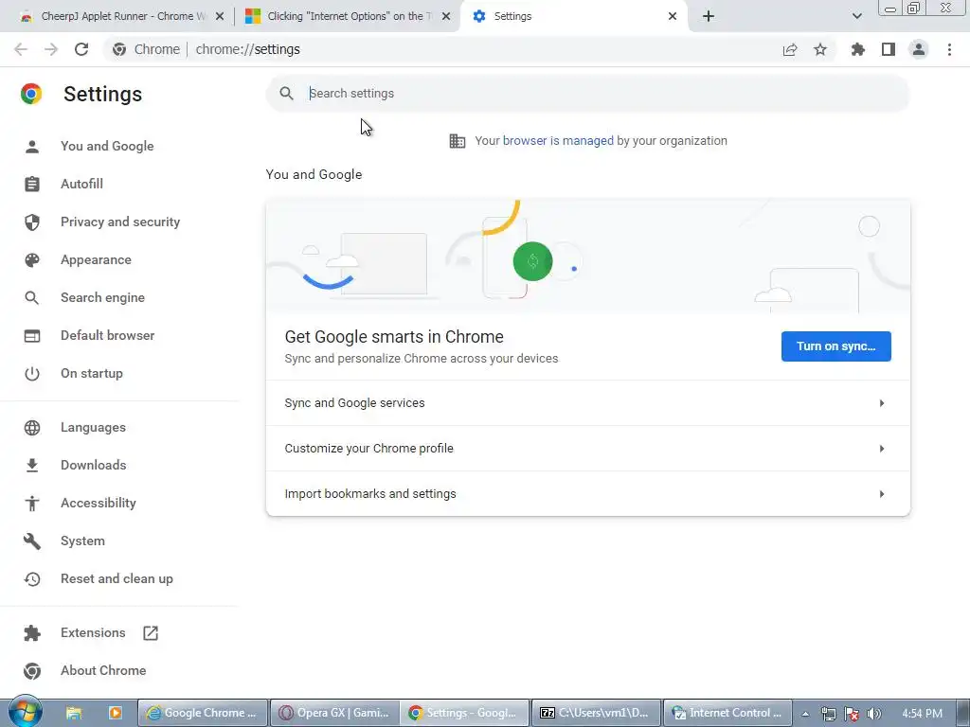Click the forward navigation arrow
The image size is (970, 727).
(x=51, y=49)
